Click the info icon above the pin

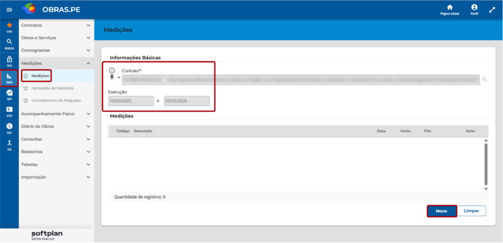coord(112,71)
